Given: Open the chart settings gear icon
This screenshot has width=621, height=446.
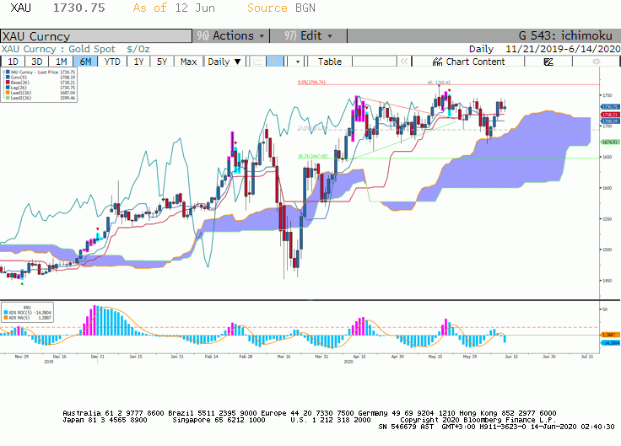Looking at the screenshot, I should (596, 62).
